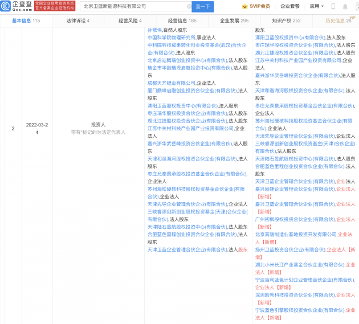The width and height of the screenshot is (359, 324).
Task: Open 宁波吉利蓝色计划企业管理 link
Action: (305, 280)
